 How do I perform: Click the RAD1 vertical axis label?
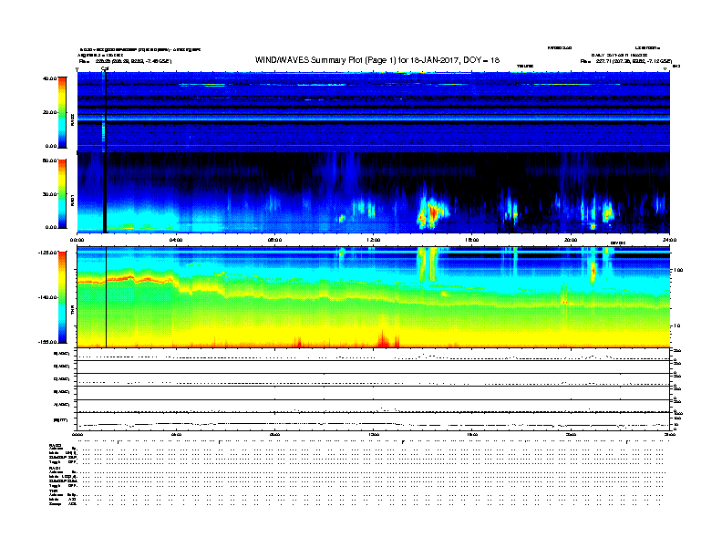(72, 201)
